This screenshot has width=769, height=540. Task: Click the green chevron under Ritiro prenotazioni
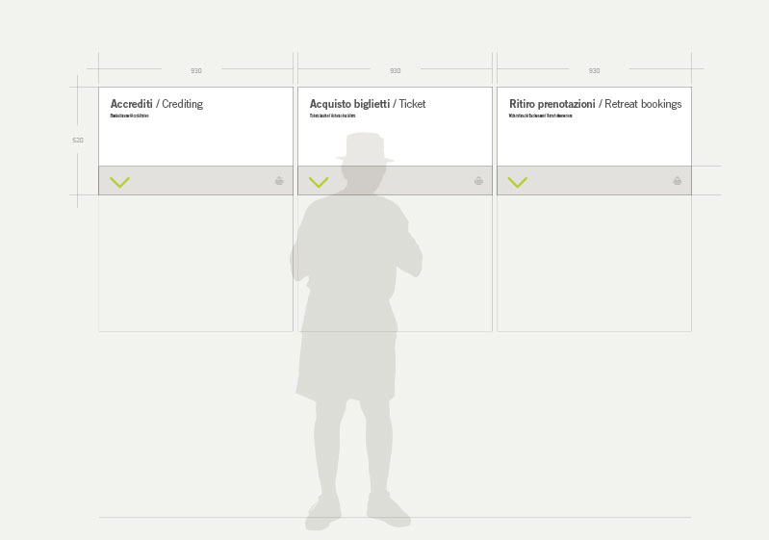pos(518,183)
